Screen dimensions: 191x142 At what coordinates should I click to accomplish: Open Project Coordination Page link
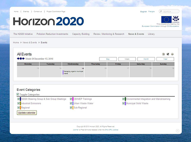coord(56,11)
